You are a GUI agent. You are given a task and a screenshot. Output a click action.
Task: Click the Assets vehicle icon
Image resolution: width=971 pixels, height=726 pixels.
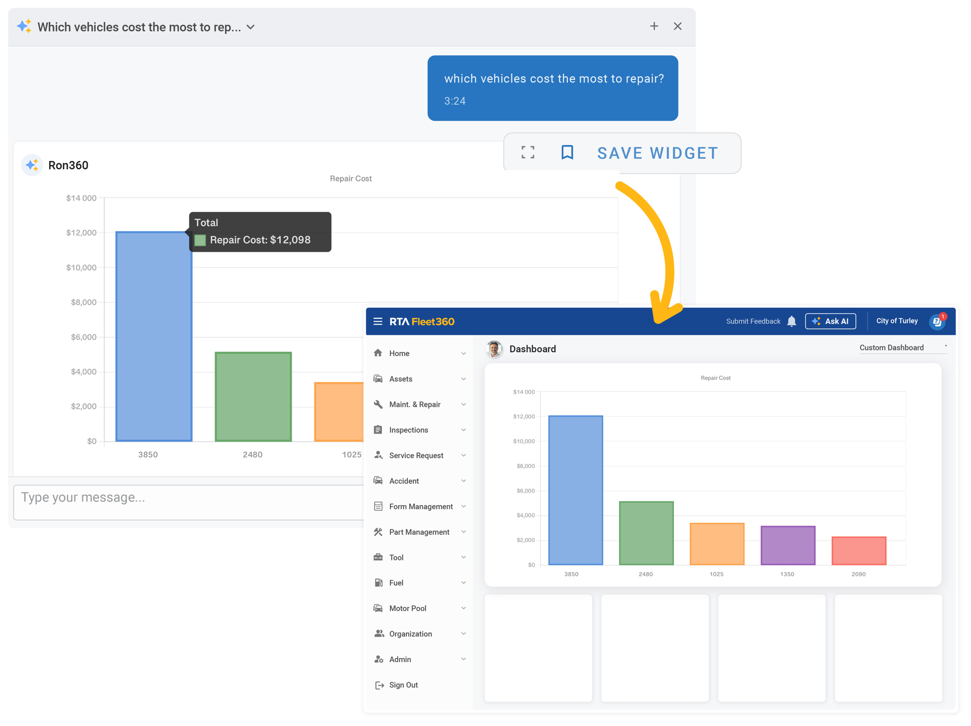tap(378, 379)
